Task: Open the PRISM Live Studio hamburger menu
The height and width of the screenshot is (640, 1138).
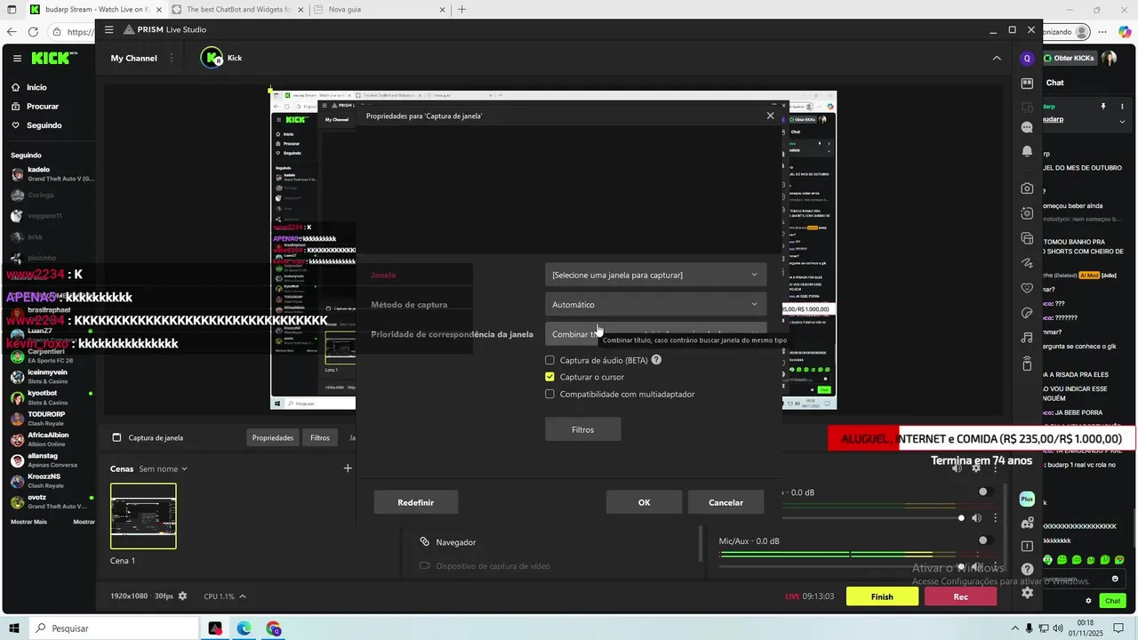Action: (x=108, y=29)
